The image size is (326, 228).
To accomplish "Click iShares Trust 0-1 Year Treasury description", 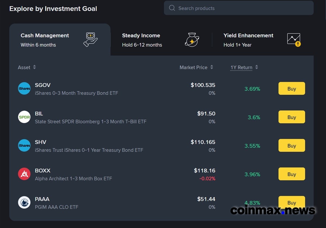I will coord(89,150).
